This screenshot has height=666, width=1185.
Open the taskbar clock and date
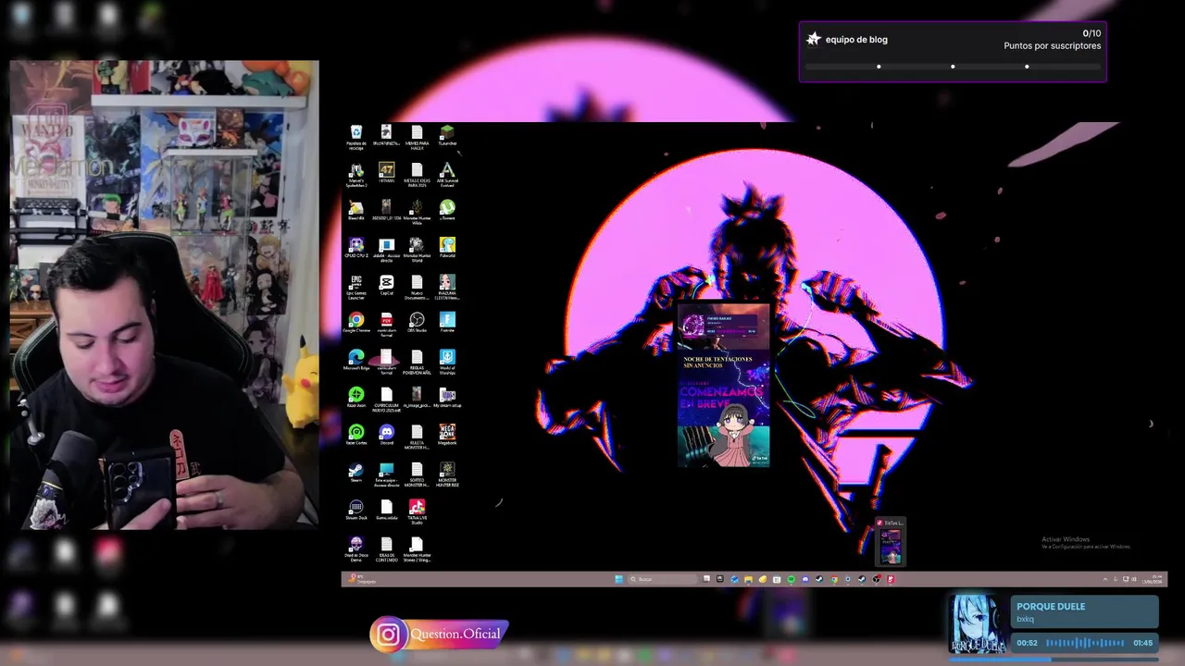[x=1152, y=579]
